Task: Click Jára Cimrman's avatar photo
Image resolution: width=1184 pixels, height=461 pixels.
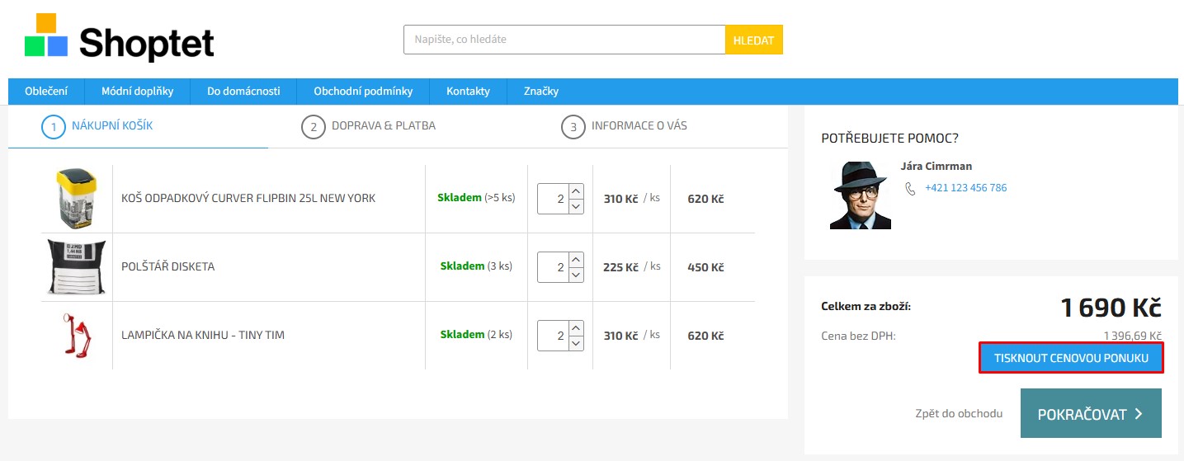Action: pyautogui.click(x=860, y=195)
